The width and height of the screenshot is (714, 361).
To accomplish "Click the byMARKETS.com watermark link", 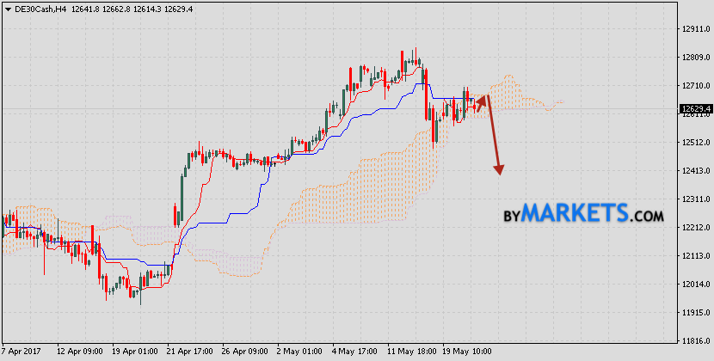I will tap(583, 212).
